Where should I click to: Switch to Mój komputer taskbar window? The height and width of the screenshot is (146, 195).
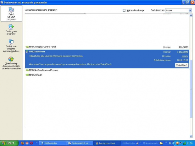[52, 143]
